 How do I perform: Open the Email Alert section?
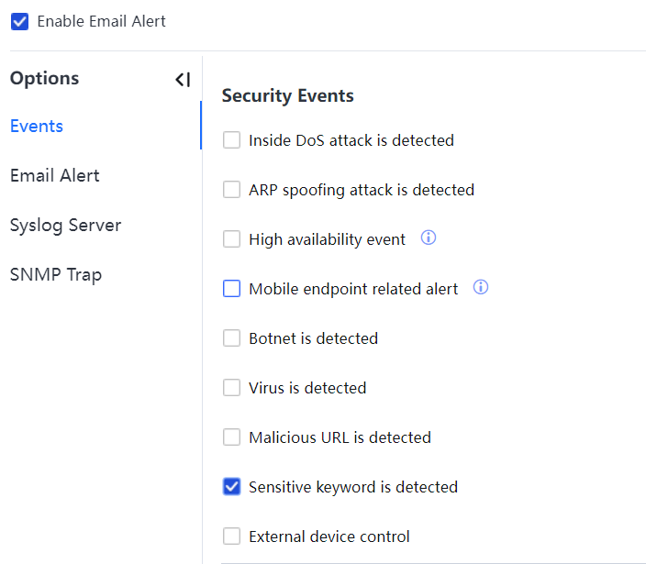coord(55,176)
